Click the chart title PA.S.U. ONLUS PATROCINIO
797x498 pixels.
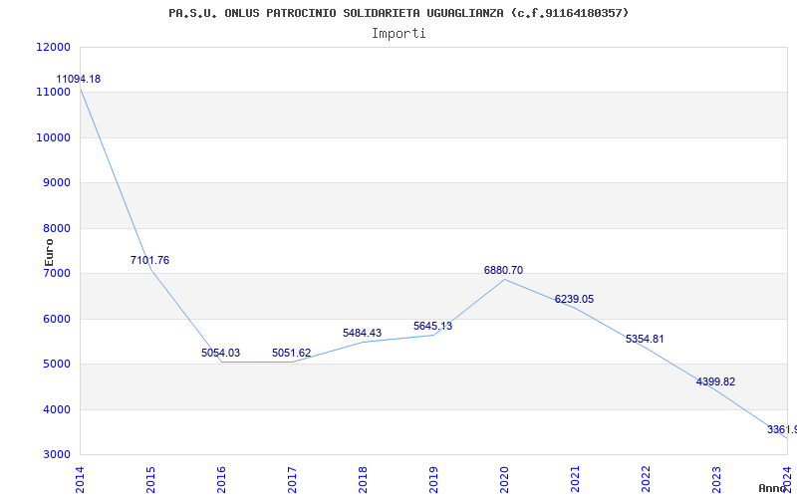[398, 13]
